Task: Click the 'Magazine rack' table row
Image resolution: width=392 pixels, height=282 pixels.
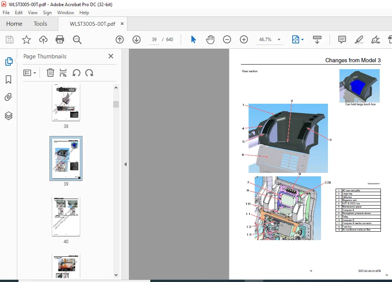Action: [358, 200]
